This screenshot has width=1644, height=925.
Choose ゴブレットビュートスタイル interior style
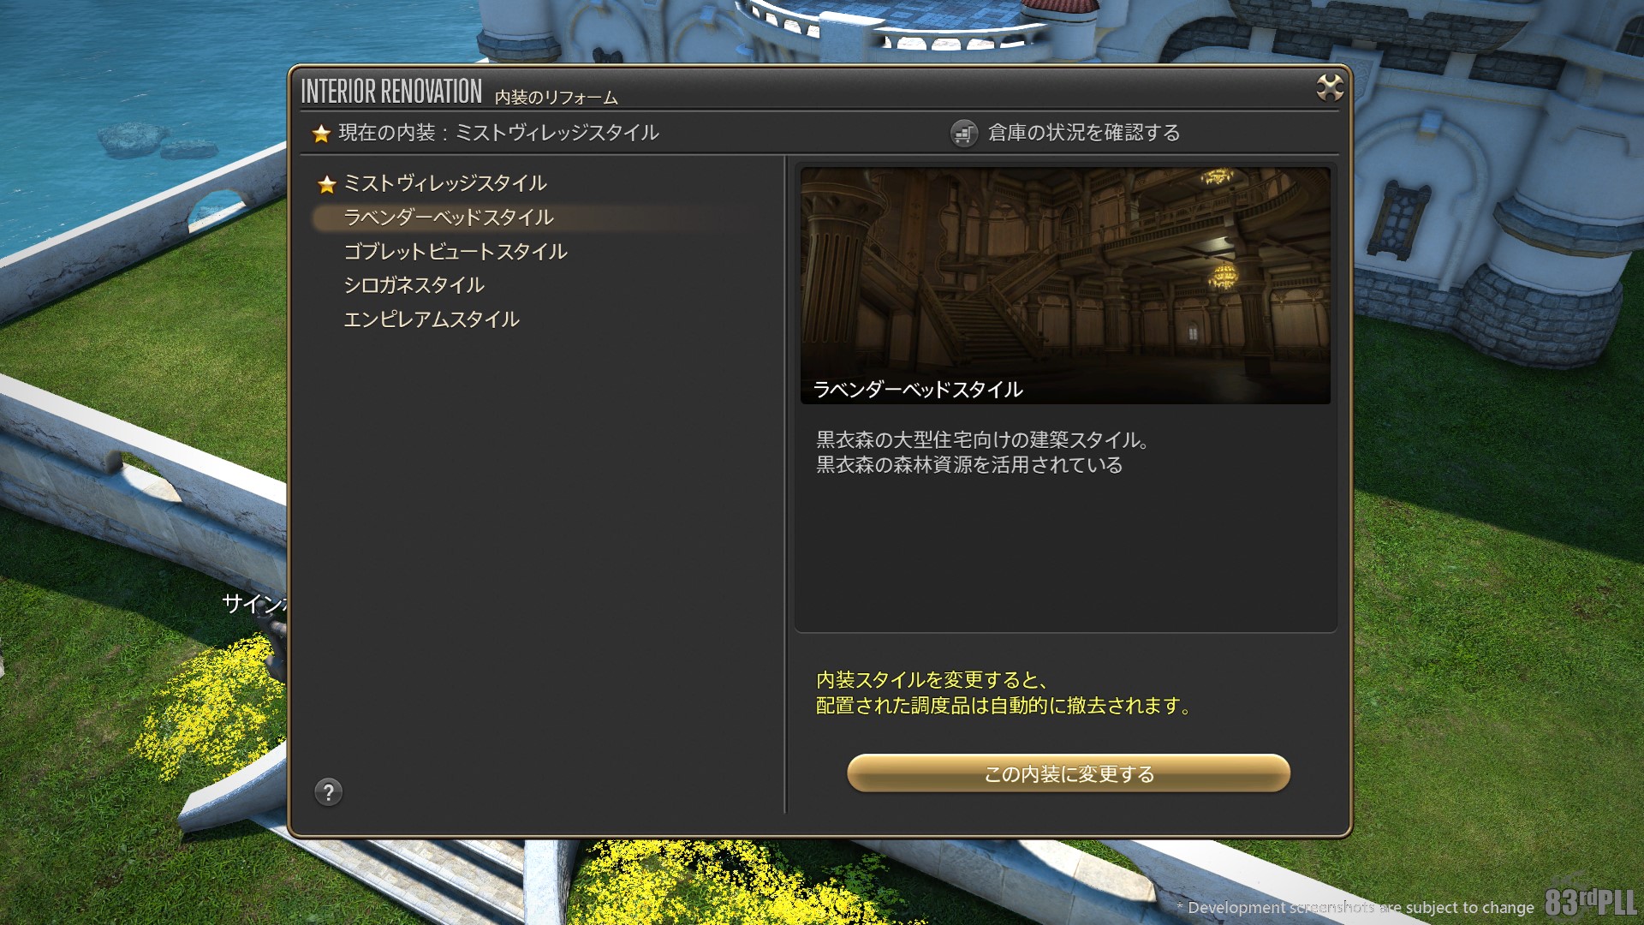pos(455,252)
